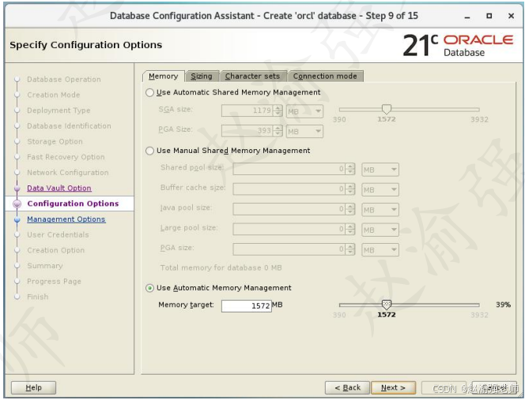Maximize the Database Configuration Assistant window
The height and width of the screenshot is (400, 525).
coord(489,16)
